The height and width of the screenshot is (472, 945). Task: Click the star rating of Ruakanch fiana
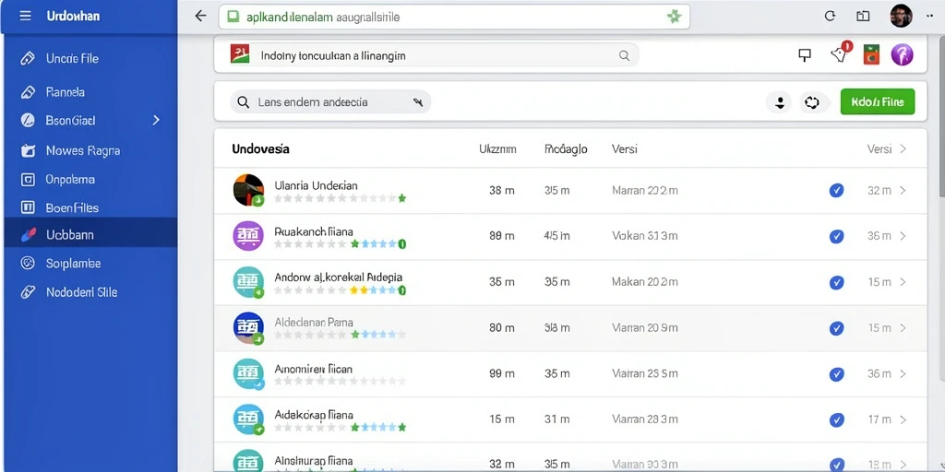340,243
